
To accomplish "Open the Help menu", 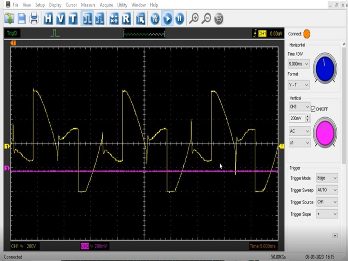I will click(x=154, y=5).
